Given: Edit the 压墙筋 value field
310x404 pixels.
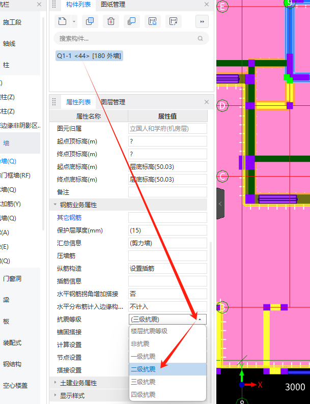Looking at the screenshot, I should (168, 256).
